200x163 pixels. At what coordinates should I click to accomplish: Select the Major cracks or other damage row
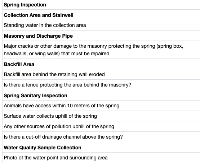101,50
